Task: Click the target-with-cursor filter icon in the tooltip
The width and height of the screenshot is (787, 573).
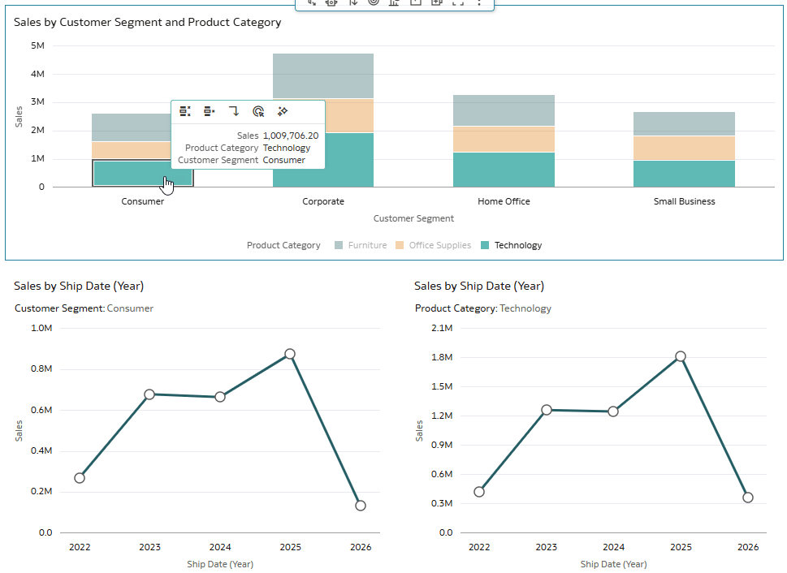Action: tap(258, 111)
